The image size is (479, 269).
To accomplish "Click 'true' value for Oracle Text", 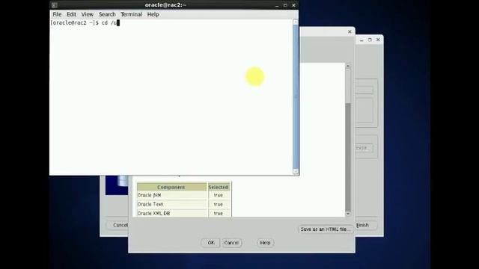I will pyautogui.click(x=219, y=204).
